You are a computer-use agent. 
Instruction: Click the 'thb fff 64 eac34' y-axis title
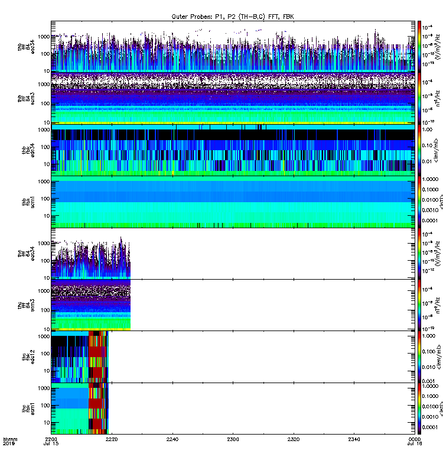point(26,47)
